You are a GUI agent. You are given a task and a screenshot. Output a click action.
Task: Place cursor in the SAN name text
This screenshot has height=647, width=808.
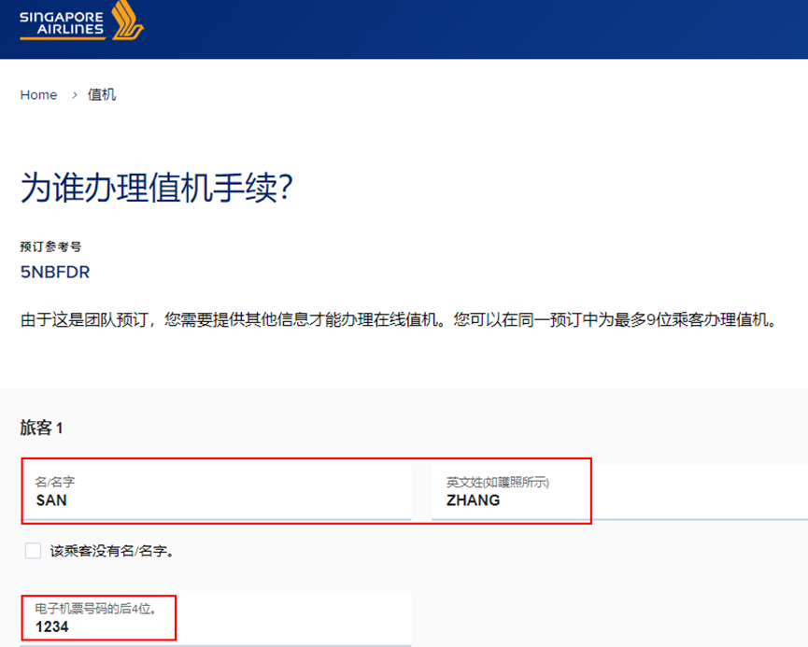[x=51, y=500]
